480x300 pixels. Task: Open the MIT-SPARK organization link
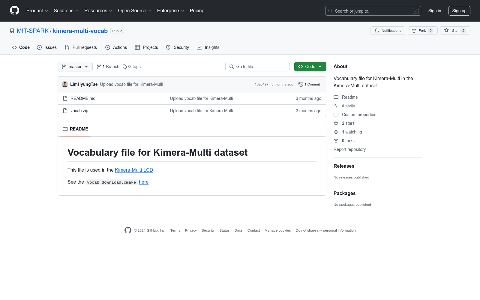coord(33,31)
